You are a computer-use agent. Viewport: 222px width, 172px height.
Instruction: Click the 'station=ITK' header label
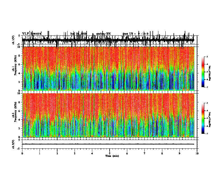coord(103,34)
